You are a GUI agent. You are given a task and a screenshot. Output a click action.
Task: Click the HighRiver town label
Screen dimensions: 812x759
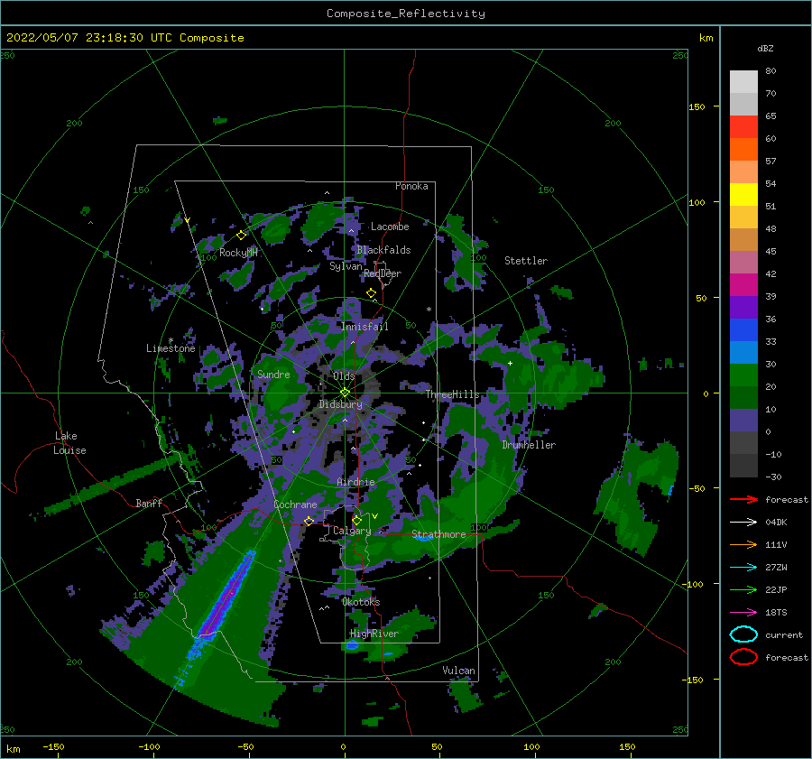tap(374, 634)
